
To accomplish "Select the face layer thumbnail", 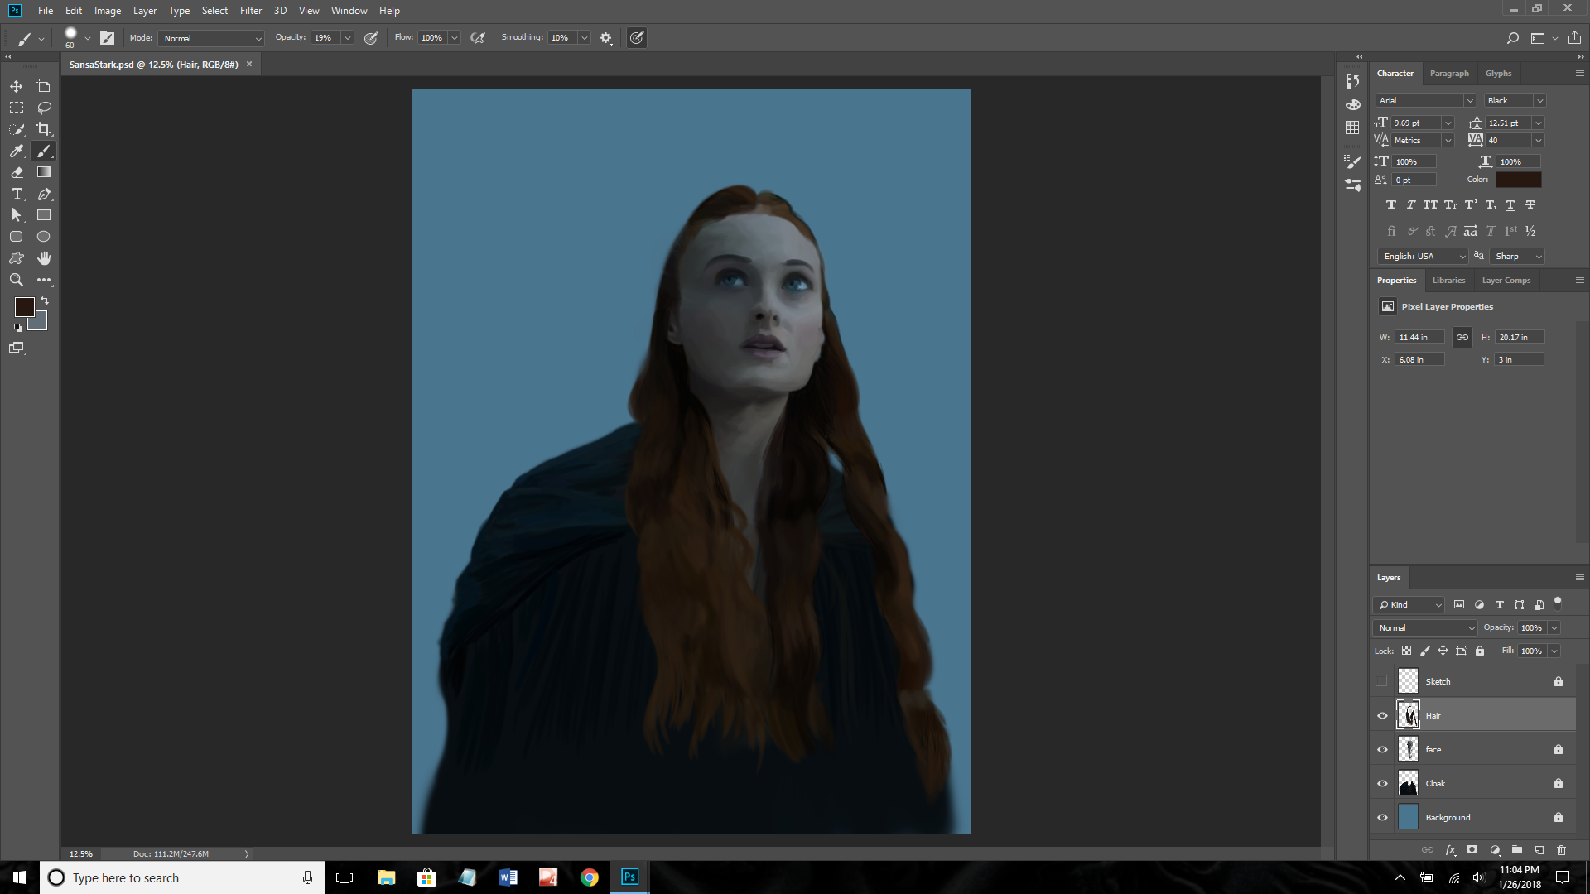I will (1408, 749).
